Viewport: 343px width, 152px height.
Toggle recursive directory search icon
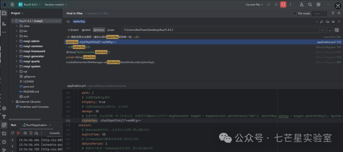click(336, 30)
